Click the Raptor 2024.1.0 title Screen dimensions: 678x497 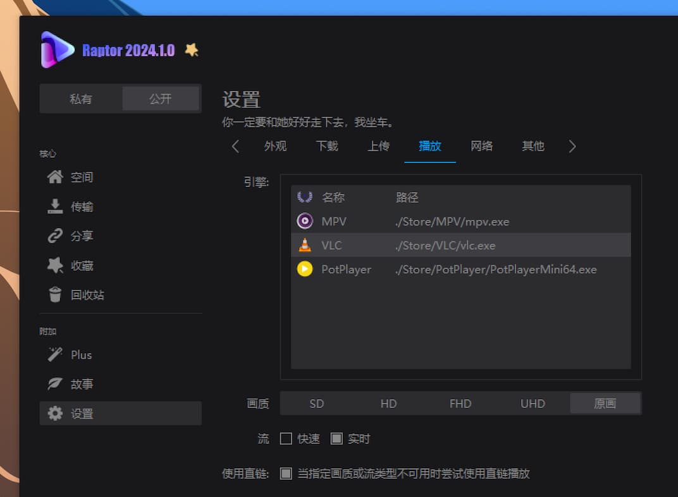pyautogui.click(x=128, y=51)
